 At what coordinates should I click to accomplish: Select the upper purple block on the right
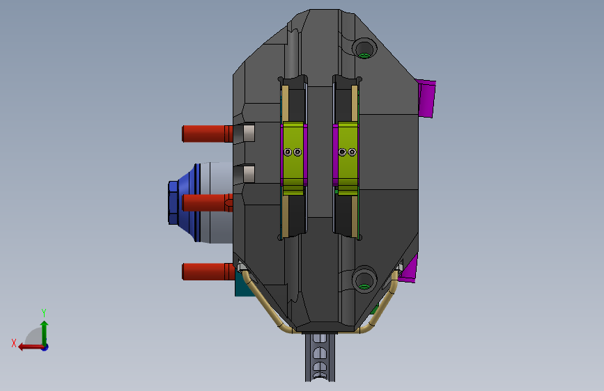[x=426, y=99]
